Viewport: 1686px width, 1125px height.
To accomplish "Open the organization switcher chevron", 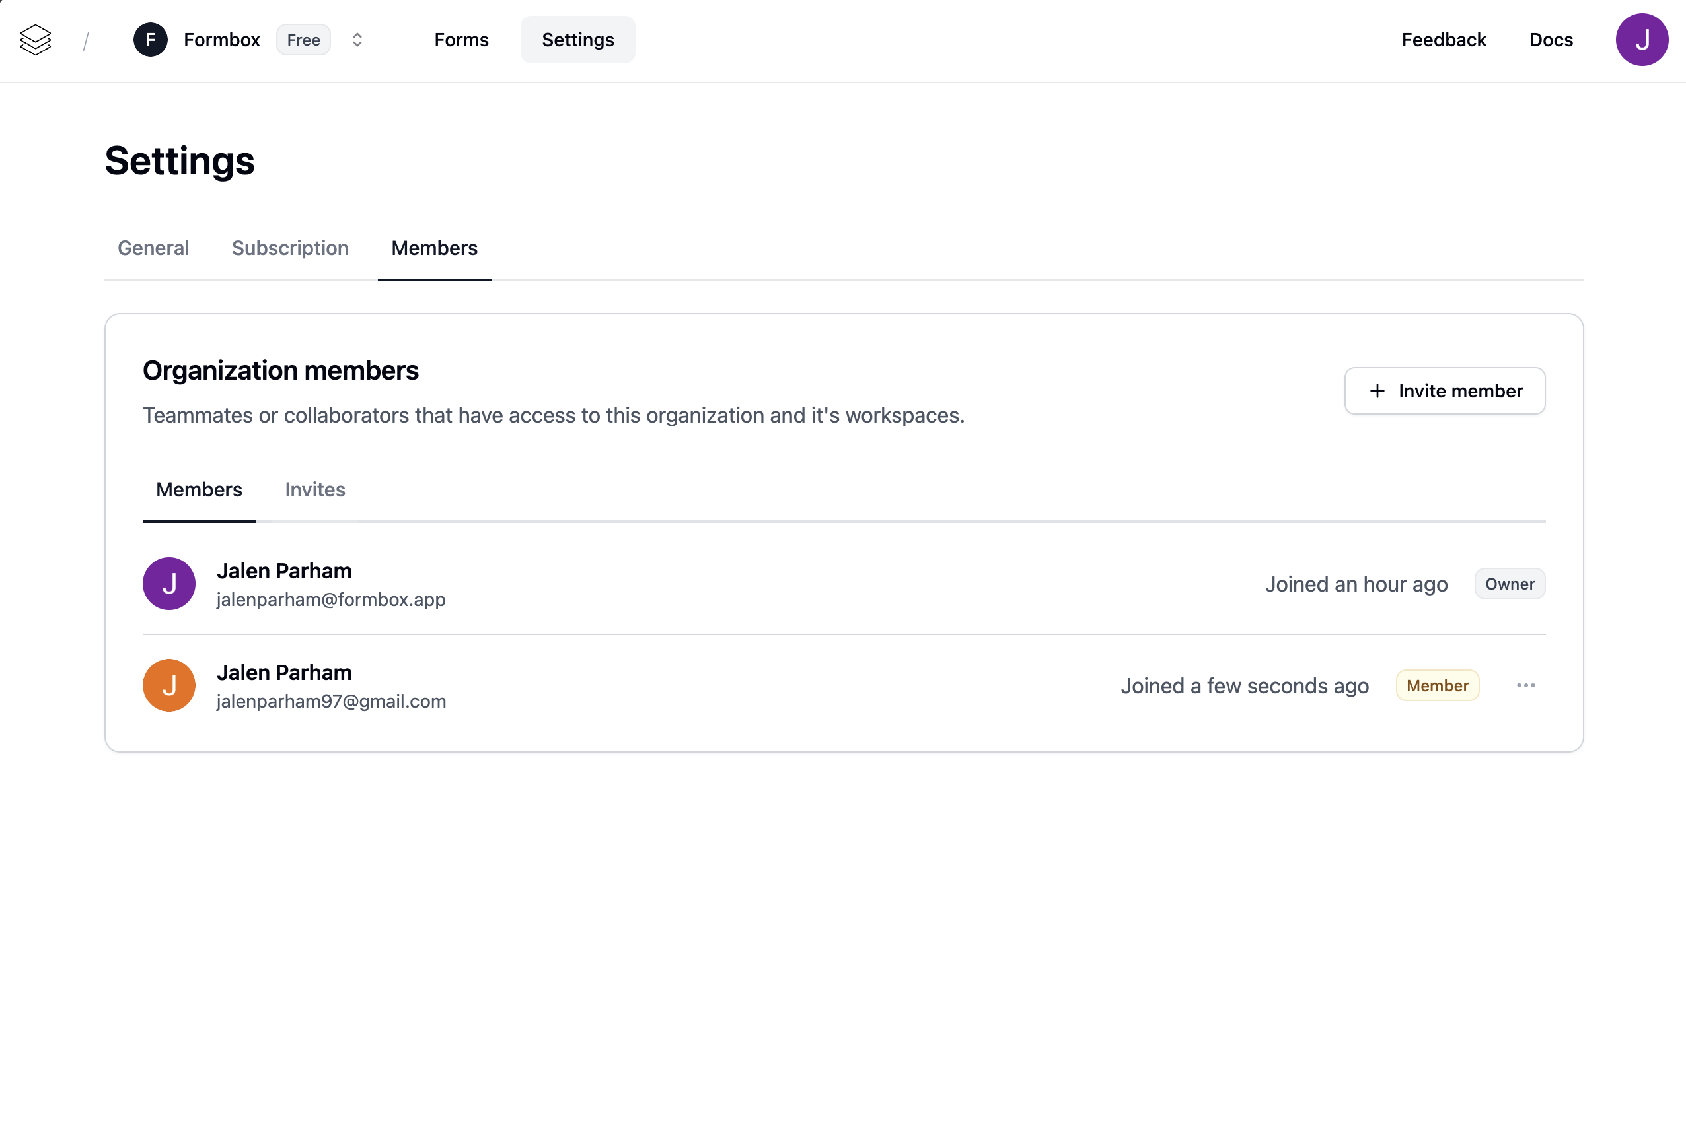I will [357, 40].
